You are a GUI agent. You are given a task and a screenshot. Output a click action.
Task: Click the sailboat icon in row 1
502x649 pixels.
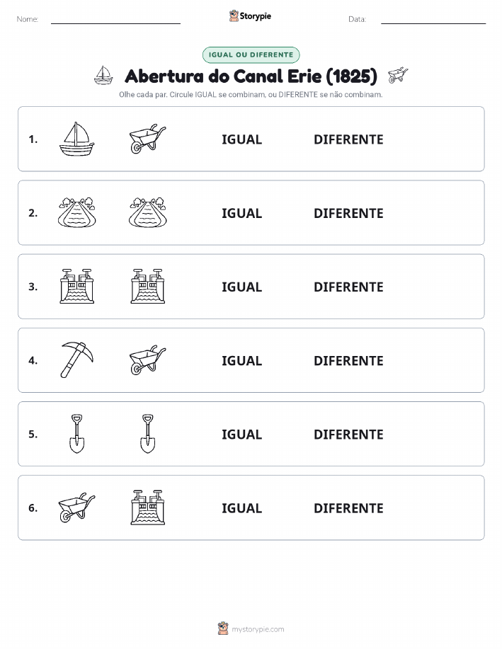click(x=77, y=139)
